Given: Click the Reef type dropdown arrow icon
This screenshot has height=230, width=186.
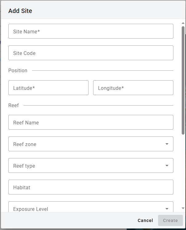Looking at the screenshot, I should (x=167, y=165).
